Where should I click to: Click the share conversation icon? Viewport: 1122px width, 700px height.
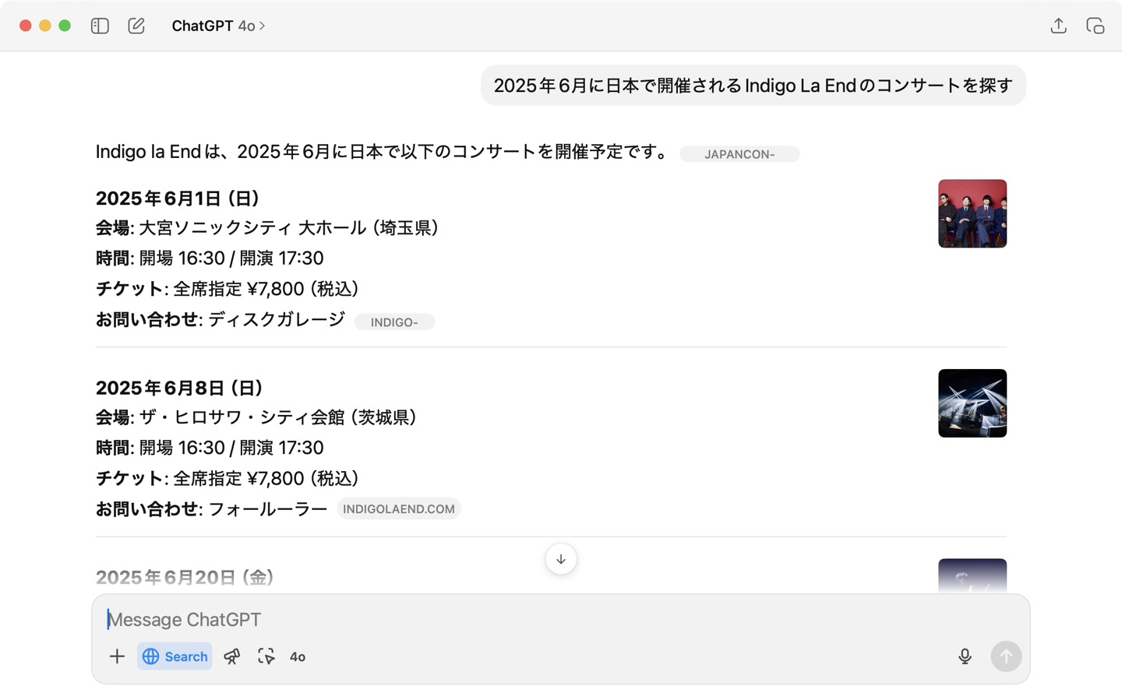coord(1058,26)
